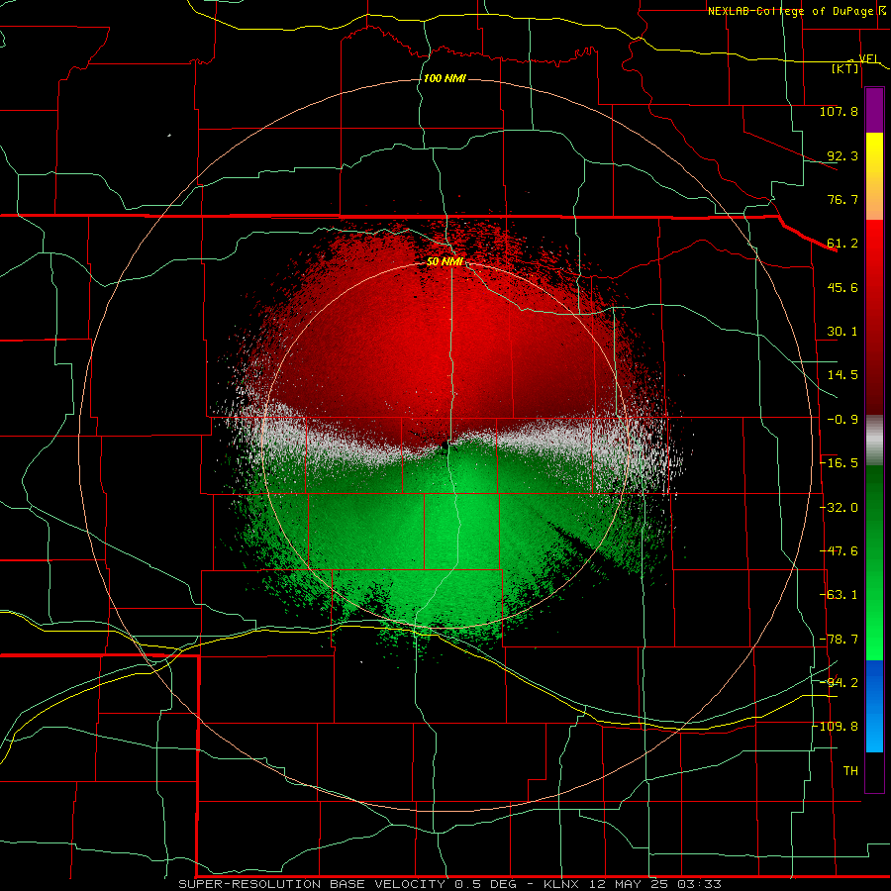This screenshot has width=891, height=891.
Task: Select the 30.1 velocity scale value
Action: [x=842, y=332]
